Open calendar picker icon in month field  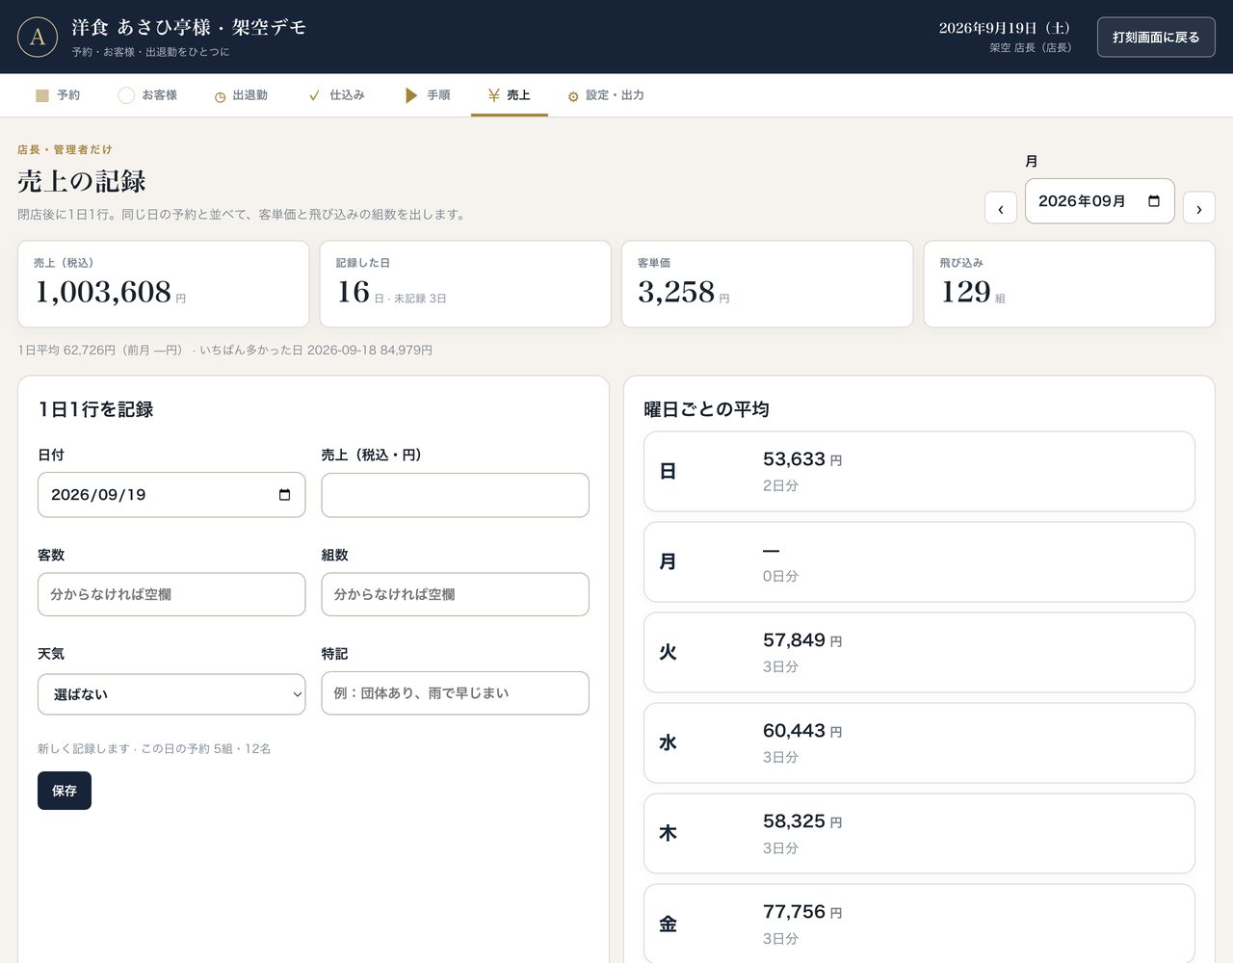[1154, 201]
